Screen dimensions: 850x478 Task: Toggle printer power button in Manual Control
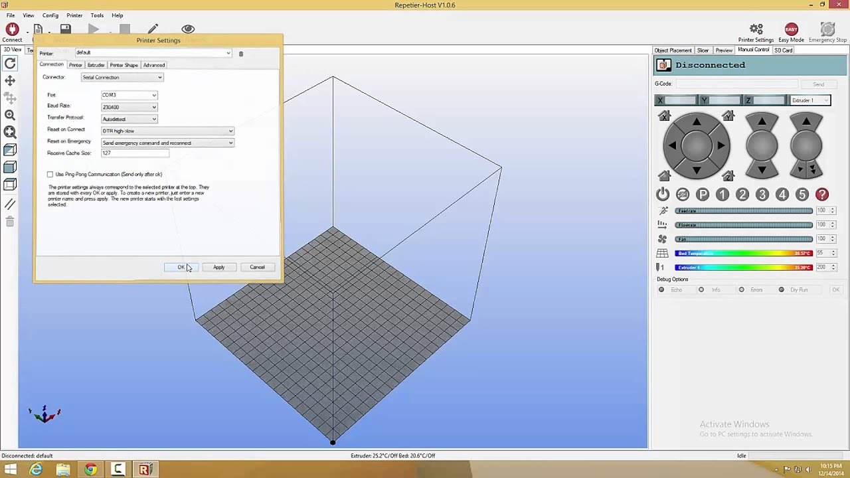(x=663, y=195)
